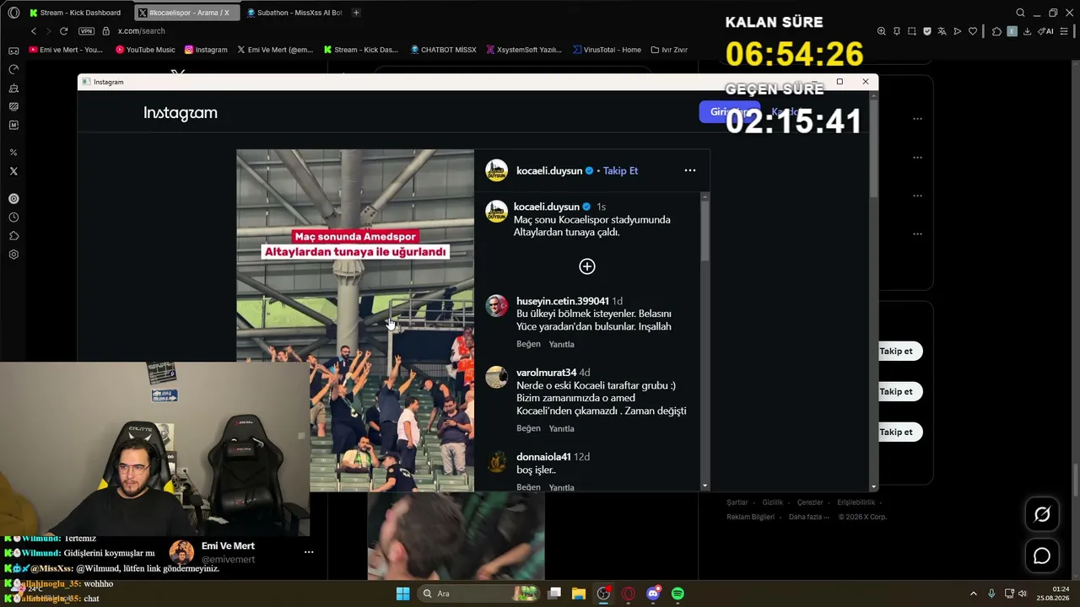
Task: Select the #kocaelispor - Arama / X tab
Action: (186, 13)
